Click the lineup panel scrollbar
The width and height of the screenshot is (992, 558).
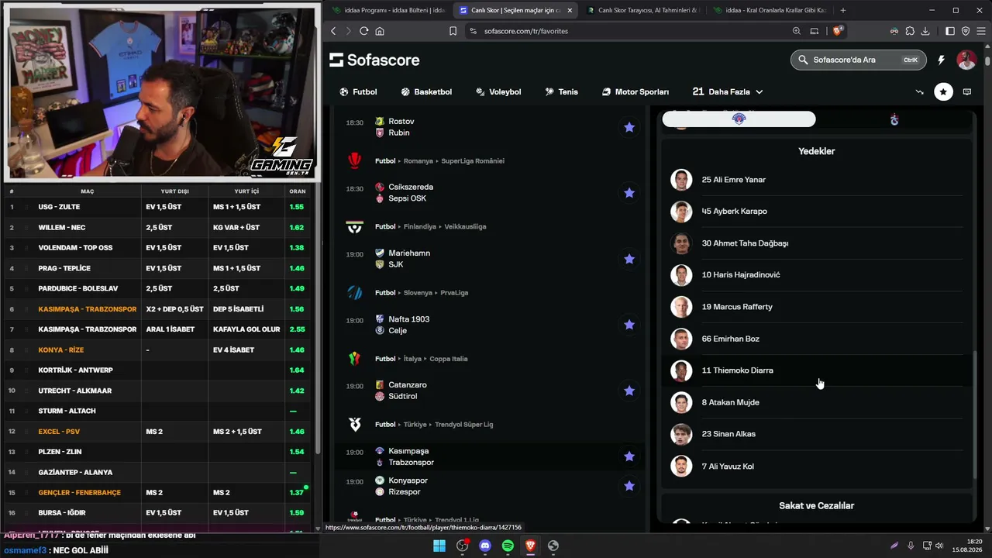tap(976, 414)
